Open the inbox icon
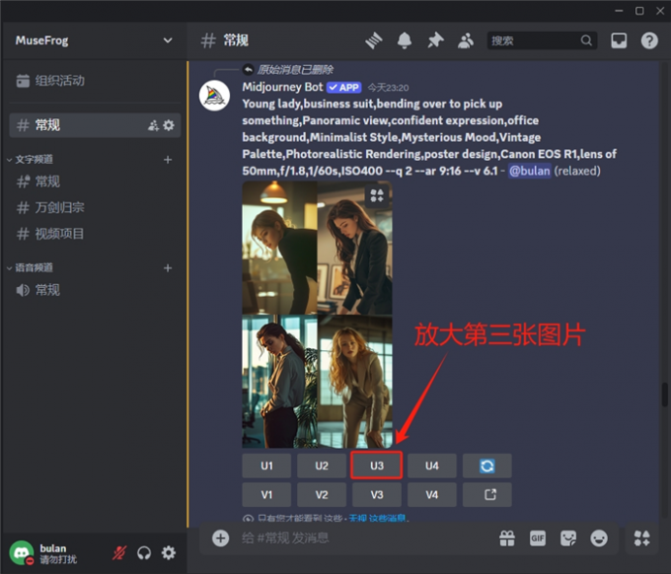The width and height of the screenshot is (671, 574). tap(619, 40)
